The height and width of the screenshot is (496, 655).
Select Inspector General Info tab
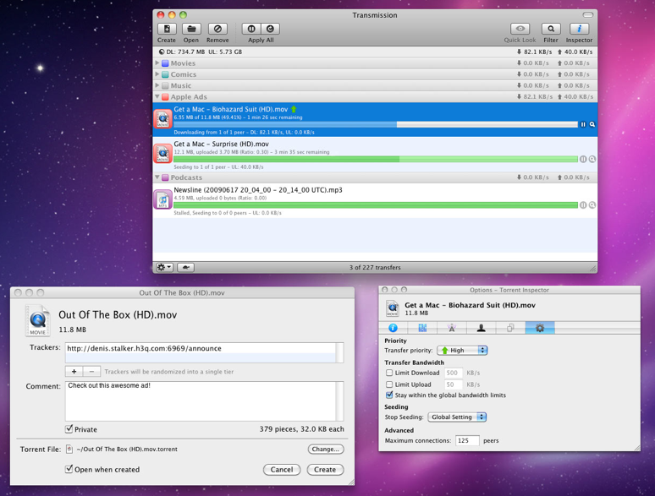(393, 328)
